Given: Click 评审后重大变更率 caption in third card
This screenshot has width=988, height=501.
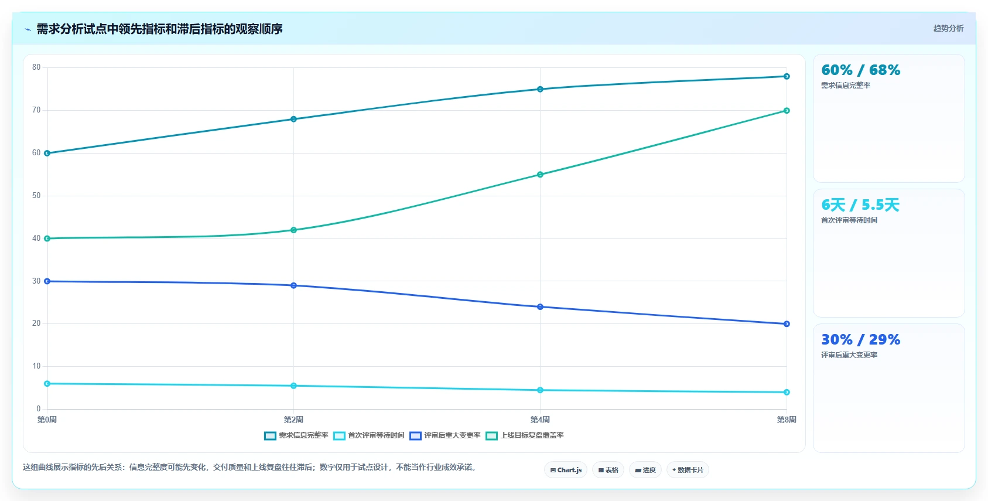Looking at the screenshot, I should pos(849,355).
